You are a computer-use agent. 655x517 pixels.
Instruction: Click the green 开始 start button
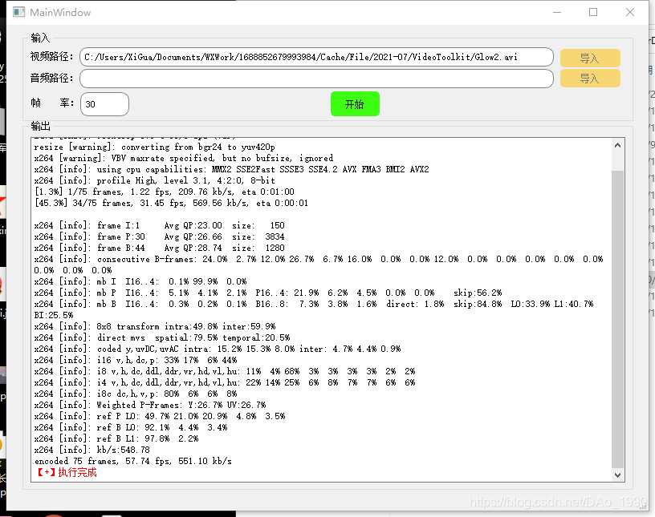(355, 104)
